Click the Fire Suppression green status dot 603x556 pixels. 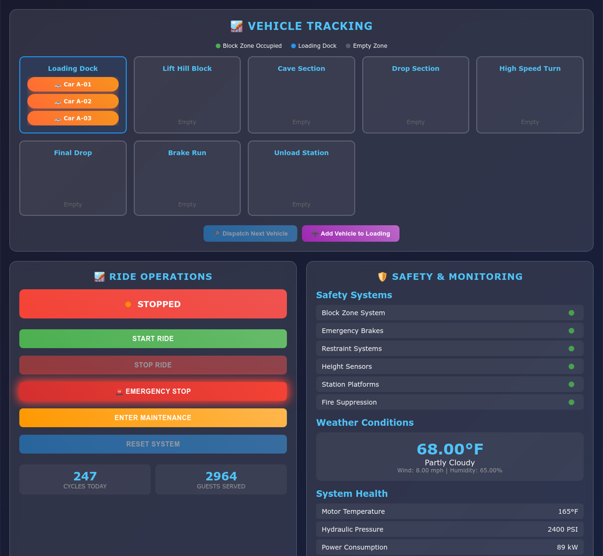click(571, 402)
